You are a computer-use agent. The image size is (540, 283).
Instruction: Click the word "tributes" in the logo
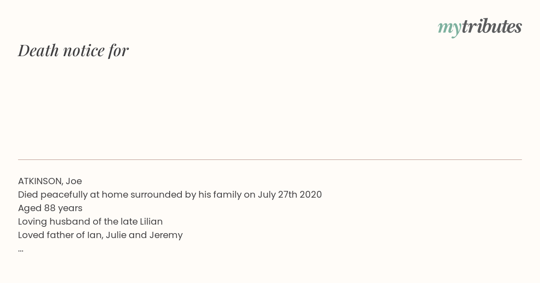pyautogui.click(x=492, y=27)
